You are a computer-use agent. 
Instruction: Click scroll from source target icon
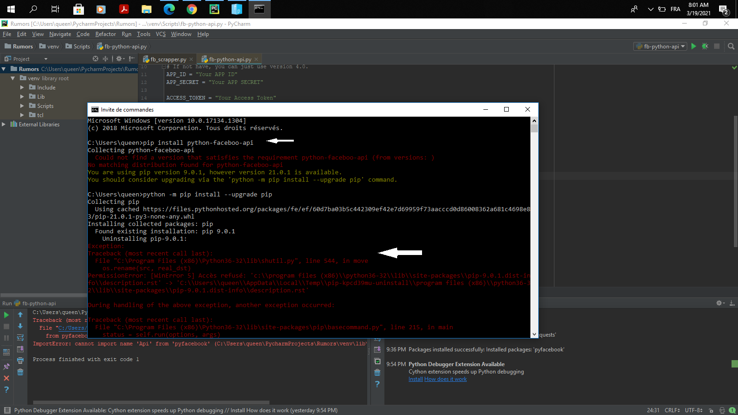point(95,59)
